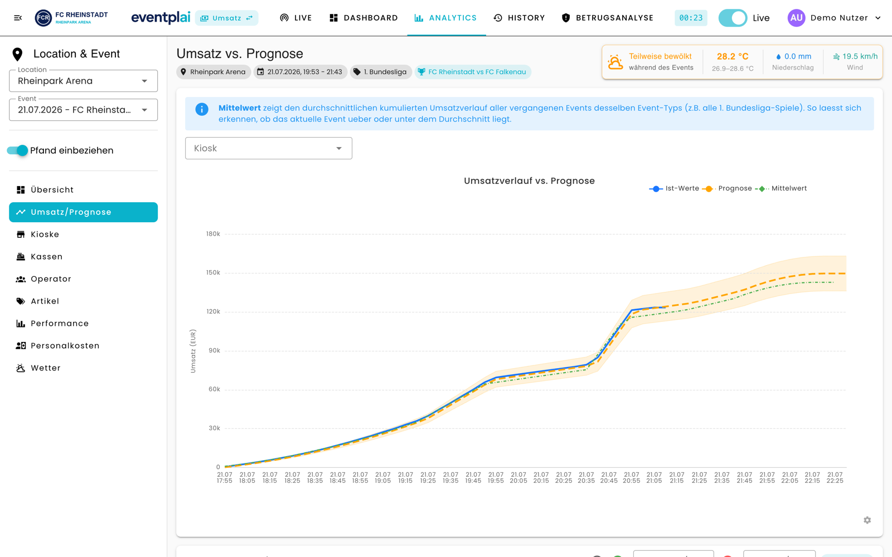Image resolution: width=892 pixels, height=557 pixels.
Task: Open the Kioske section via its store icon
Action: (x=21, y=234)
